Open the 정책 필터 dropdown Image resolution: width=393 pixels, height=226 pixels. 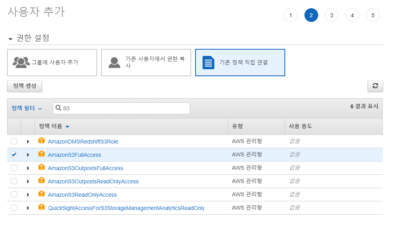pos(27,108)
